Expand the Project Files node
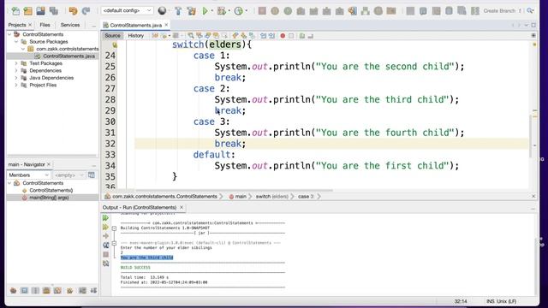The width and height of the screenshot is (548, 308). [x=16, y=85]
